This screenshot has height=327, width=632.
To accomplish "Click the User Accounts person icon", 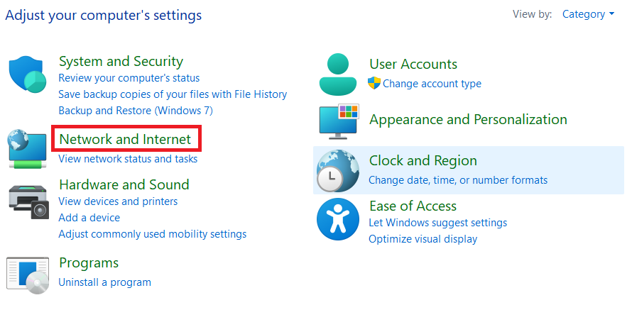I will pos(338,74).
